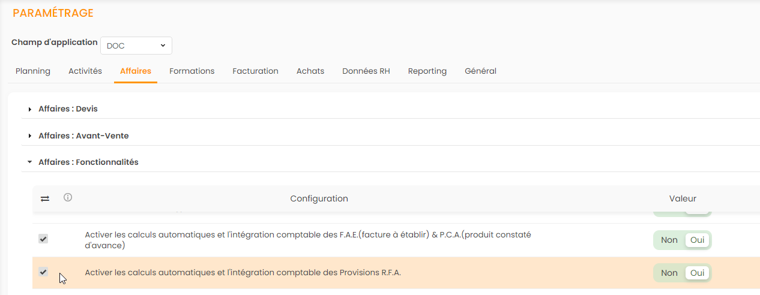The width and height of the screenshot is (760, 295).
Task: Set Provisions R.F.A. value to Oui
Action: tap(697, 273)
